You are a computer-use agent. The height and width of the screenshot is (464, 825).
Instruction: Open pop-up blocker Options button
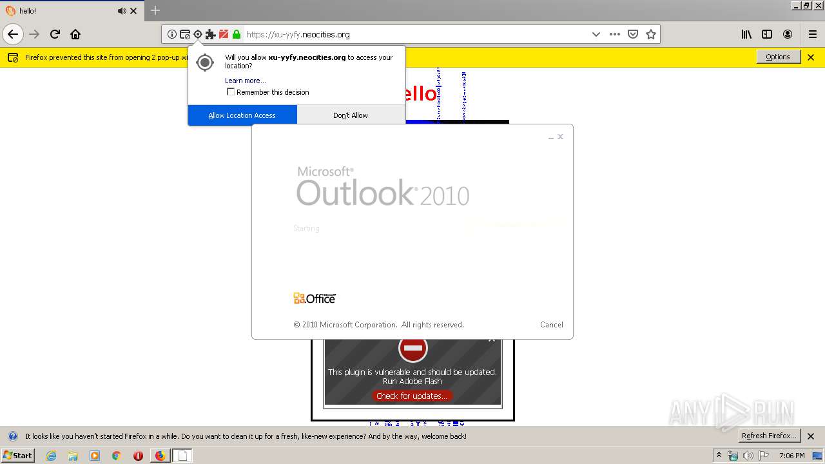click(x=778, y=57)
